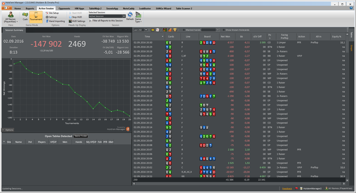The width and height of the screenshot is (356, 193).
Task: Click the yellow rewind arrows icon
Action: [x=153, y=30]
